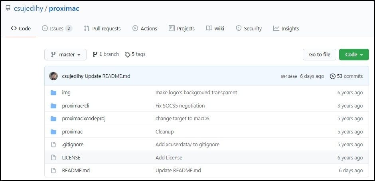Screen dimensions: 375x181
Task: Click the README.md file icon
Action: [x=53, y=171]
